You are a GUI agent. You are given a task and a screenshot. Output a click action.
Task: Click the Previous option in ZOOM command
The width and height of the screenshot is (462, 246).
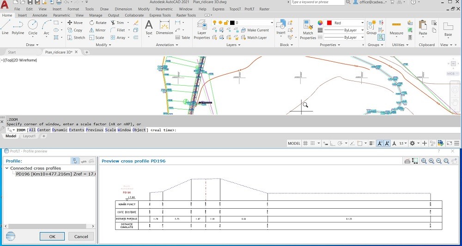[95, 130]
